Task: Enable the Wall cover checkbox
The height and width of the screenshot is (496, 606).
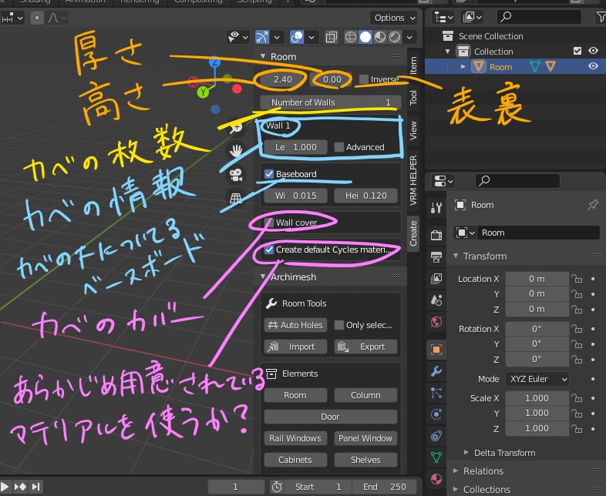Action: pos(269,223)
